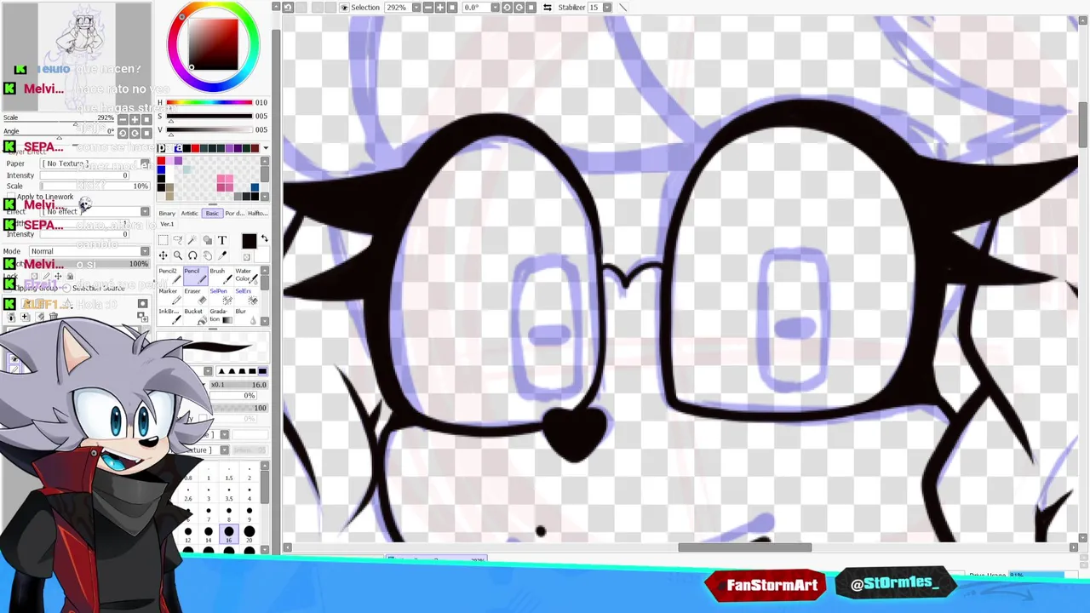Select the shape tool
The image size is (1090, 613).
tap(207, 240)
